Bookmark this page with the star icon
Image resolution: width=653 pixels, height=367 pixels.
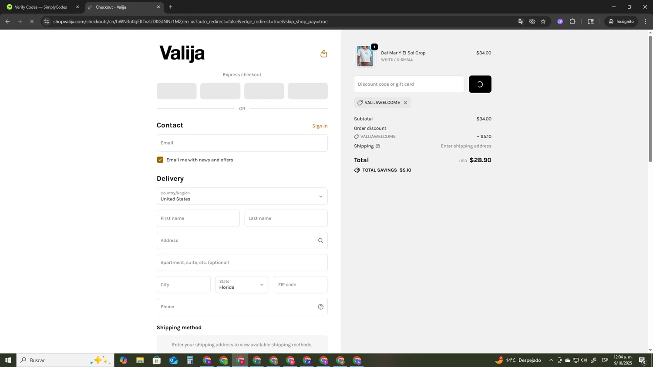[x=543, y=21]
